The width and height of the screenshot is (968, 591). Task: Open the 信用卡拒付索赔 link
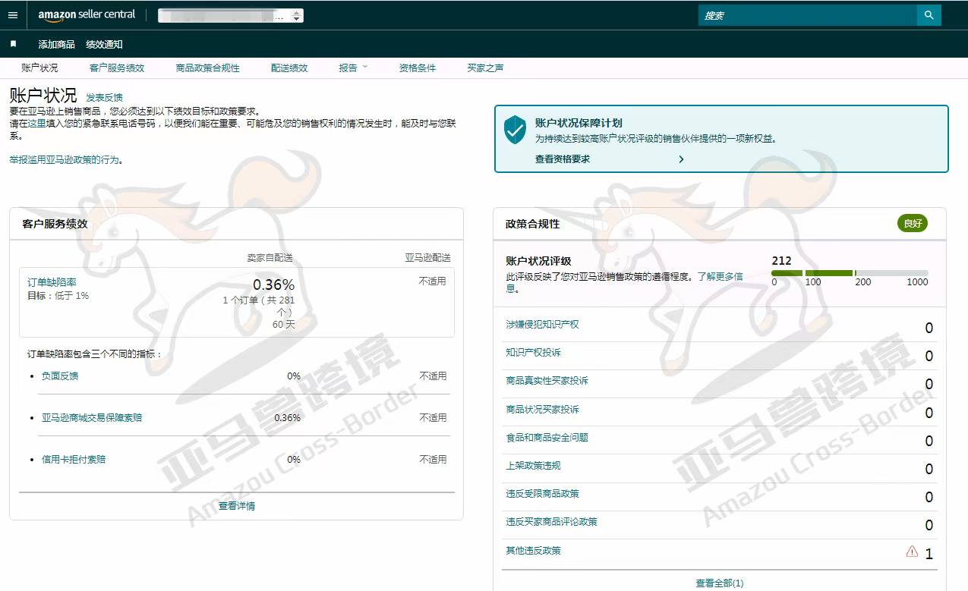(74, 460)
